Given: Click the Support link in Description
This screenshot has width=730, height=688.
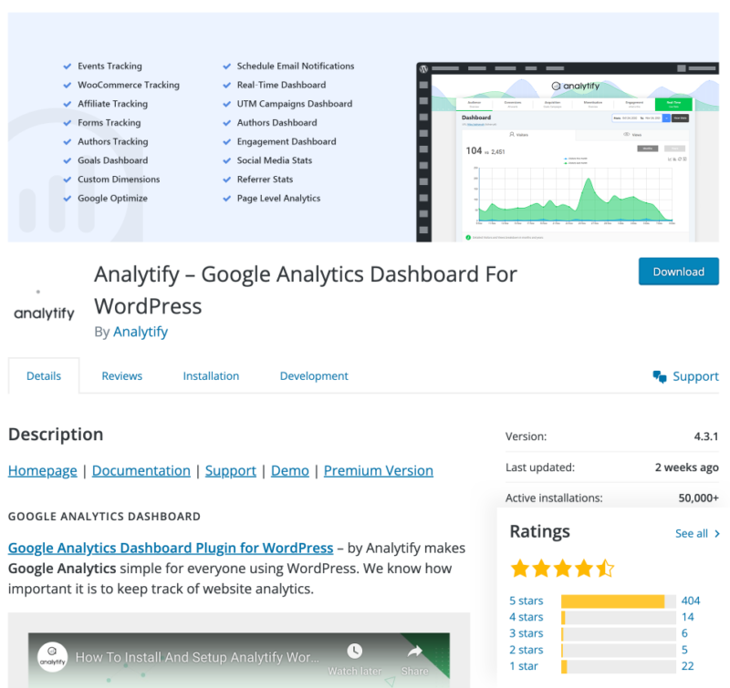Looking at the screenshot, I should pyautogui.click(x=231, y=470).
